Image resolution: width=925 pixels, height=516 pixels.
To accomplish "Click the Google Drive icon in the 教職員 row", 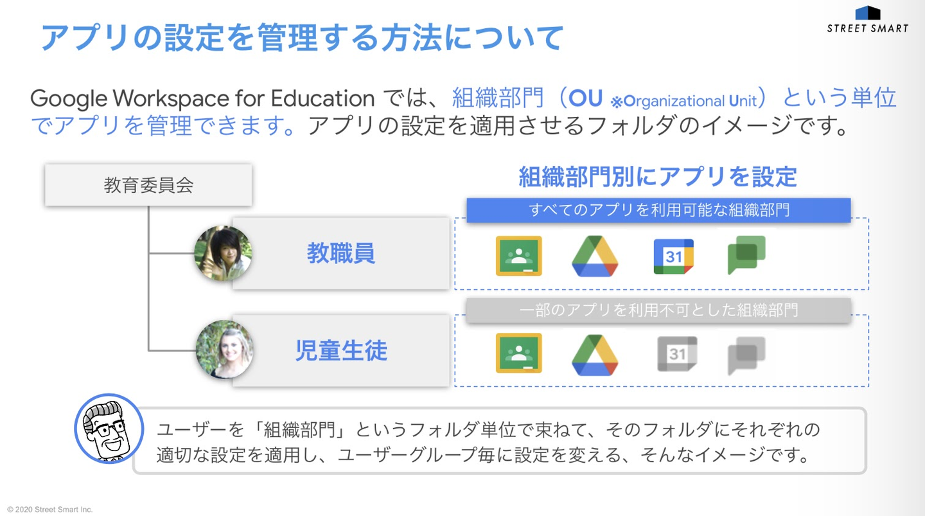I will pos(595,256).
